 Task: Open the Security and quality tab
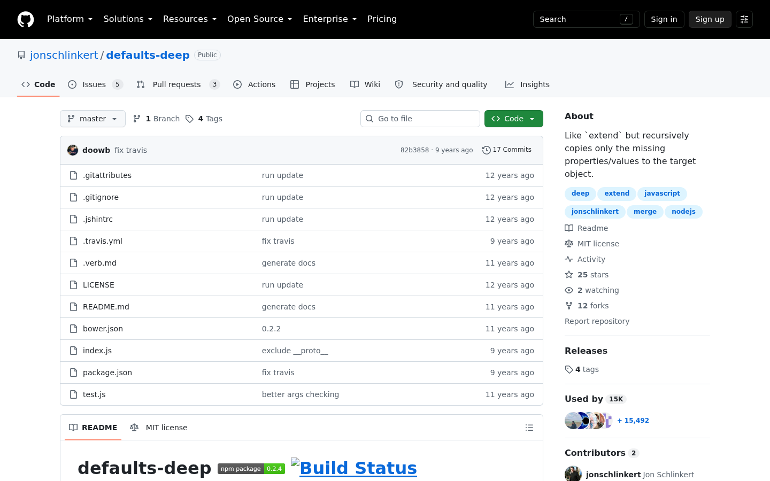pyautogui.click(x=441, y=84)
